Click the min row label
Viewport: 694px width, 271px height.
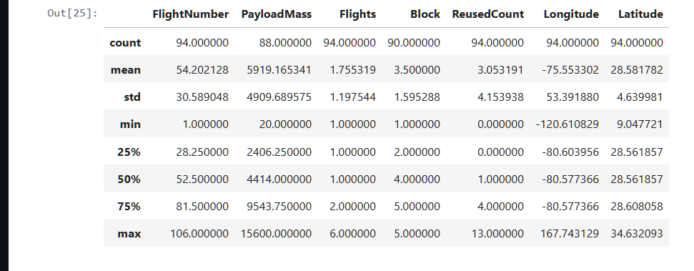pos(130,124)
